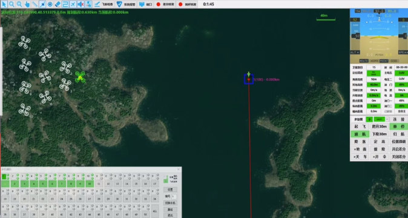Screen dimensions: 408x218
Task: Select the HOME mode on flight display
Action: 374,61
